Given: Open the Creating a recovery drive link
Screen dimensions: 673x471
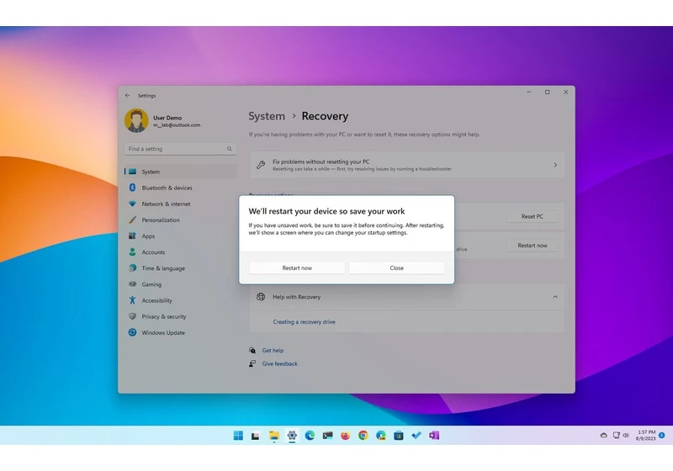Looking at the screenshot, I should point(304,322).
